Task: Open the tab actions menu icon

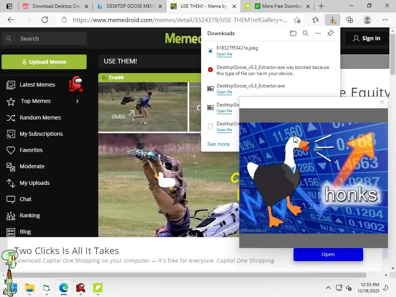Action: tap(9, 6)
